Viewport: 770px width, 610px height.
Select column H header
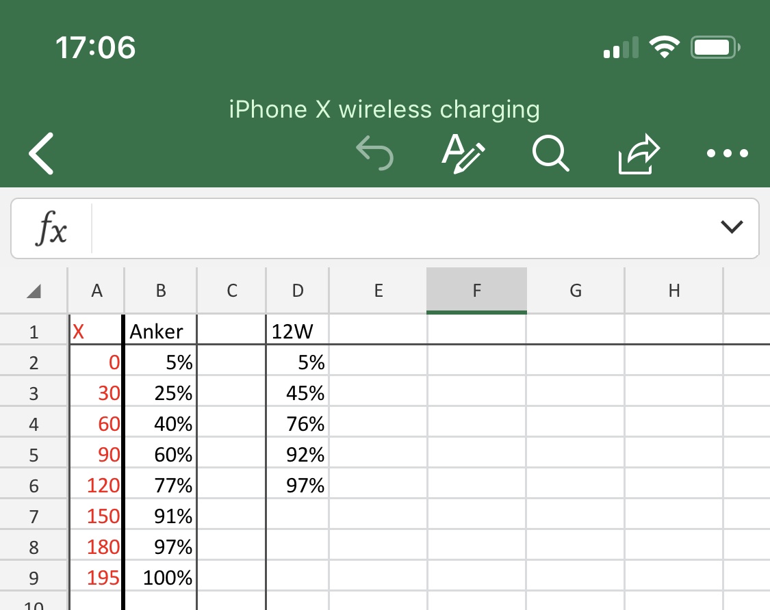[673, 291]
